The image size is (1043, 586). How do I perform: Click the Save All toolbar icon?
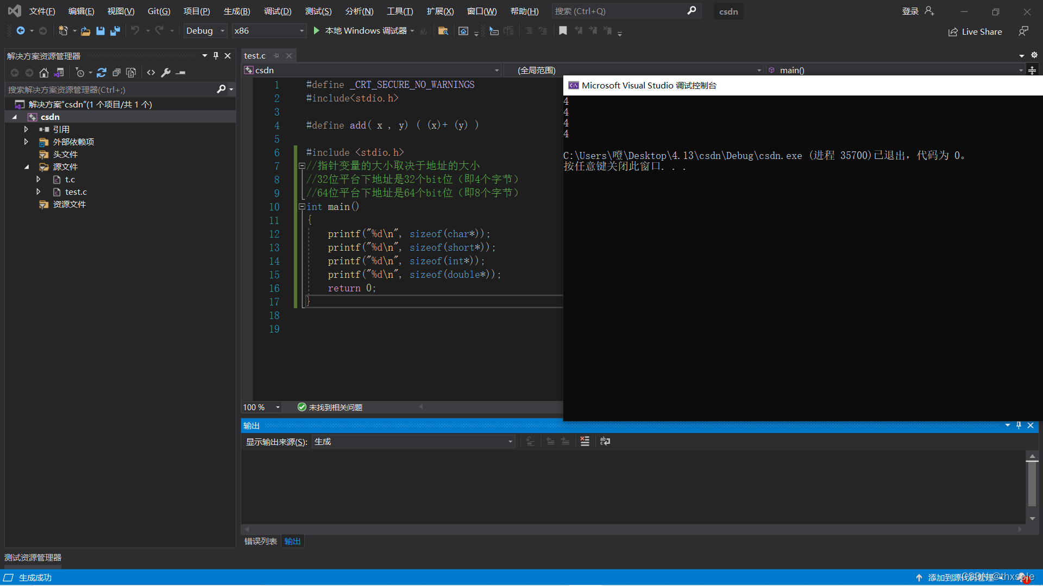click(115, 31)
